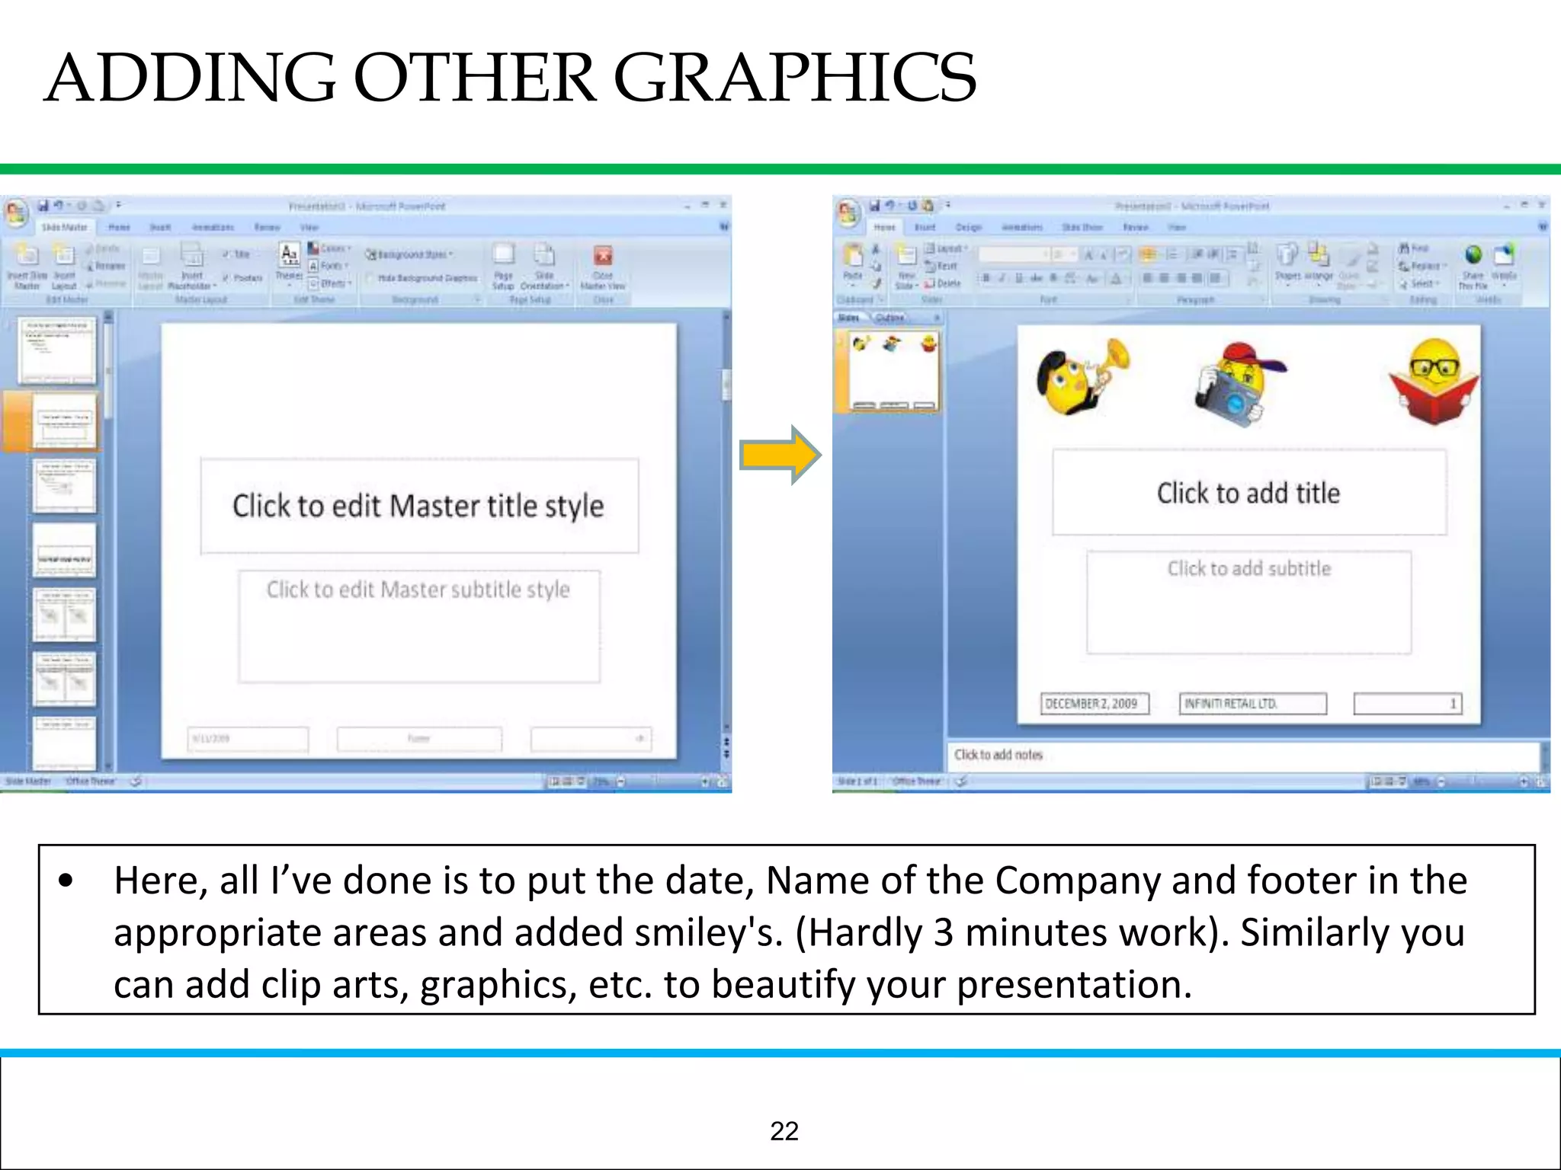Click the Paste icon in right window
The width and height of the screenshot is (1561, 1170).
[853, 257]
